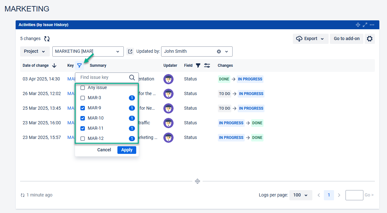Viewport: 387px width, 213px height.
Task: Click the Go to add-on button
Action: [x=346, y=39]
